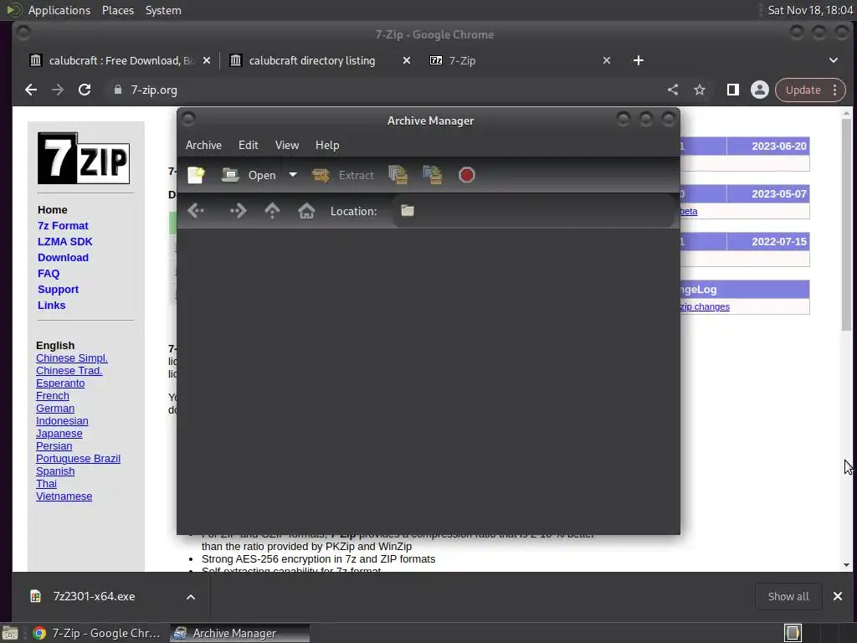Viewport: 857px width, 643px height.
Task: Go back in Archive Manager location bar
Action: pyautogui.click(x=196, y=210)
